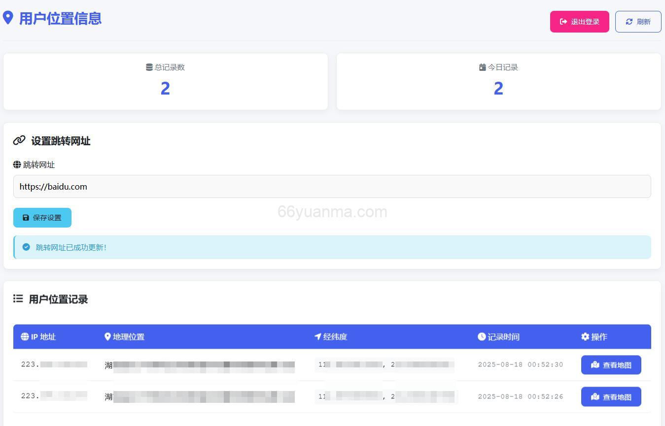Click the checkmark icon in success alert
Screen dimensions: 665x426
coord(26,247)
